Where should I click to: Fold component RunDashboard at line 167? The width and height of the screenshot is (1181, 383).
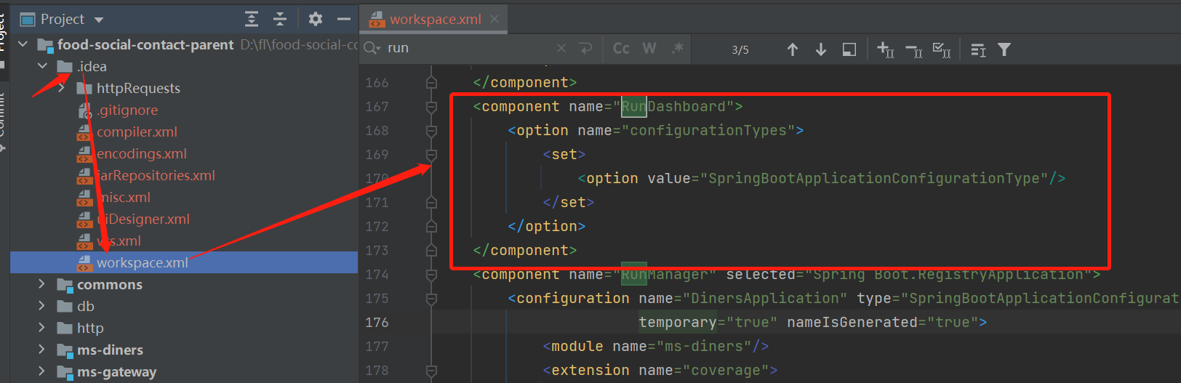pyautogui.click(x=431, y=107)
